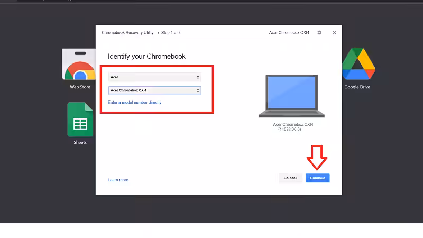Screen dimensions: 423x238
Task: Open the Google Drive app icon
Action: click(x=358, y=64)
